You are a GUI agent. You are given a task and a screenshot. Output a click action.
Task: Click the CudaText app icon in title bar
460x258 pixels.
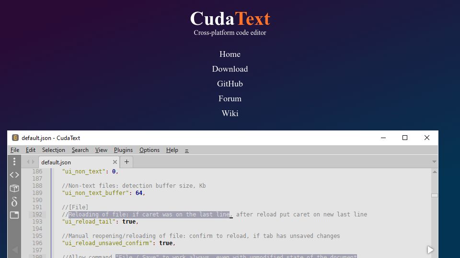click(15, 138)
